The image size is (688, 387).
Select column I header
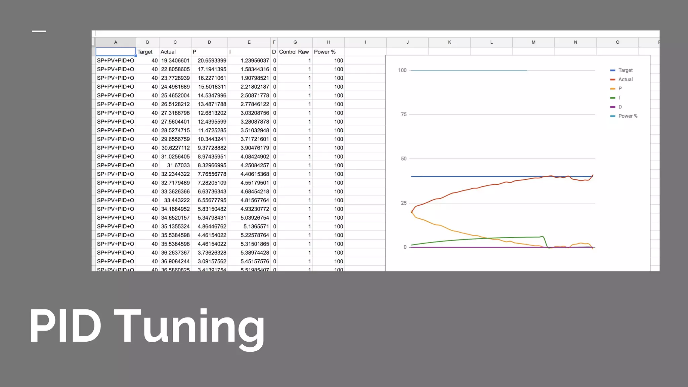(x=365, y=42)
